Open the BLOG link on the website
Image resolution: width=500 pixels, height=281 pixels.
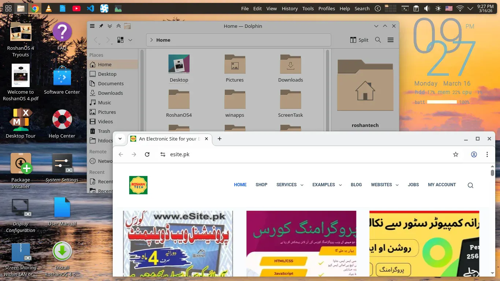tap(356, 185)
